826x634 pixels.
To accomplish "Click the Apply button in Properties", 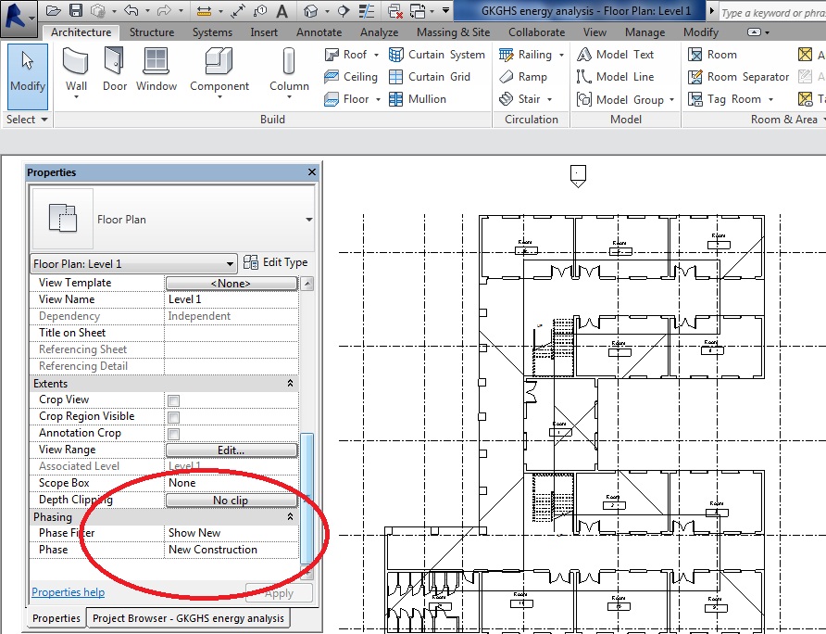I will (279, 593).
